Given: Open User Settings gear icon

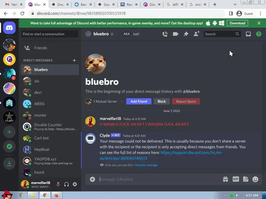Looking at the screenshot, I should click(x=75, y=184).
